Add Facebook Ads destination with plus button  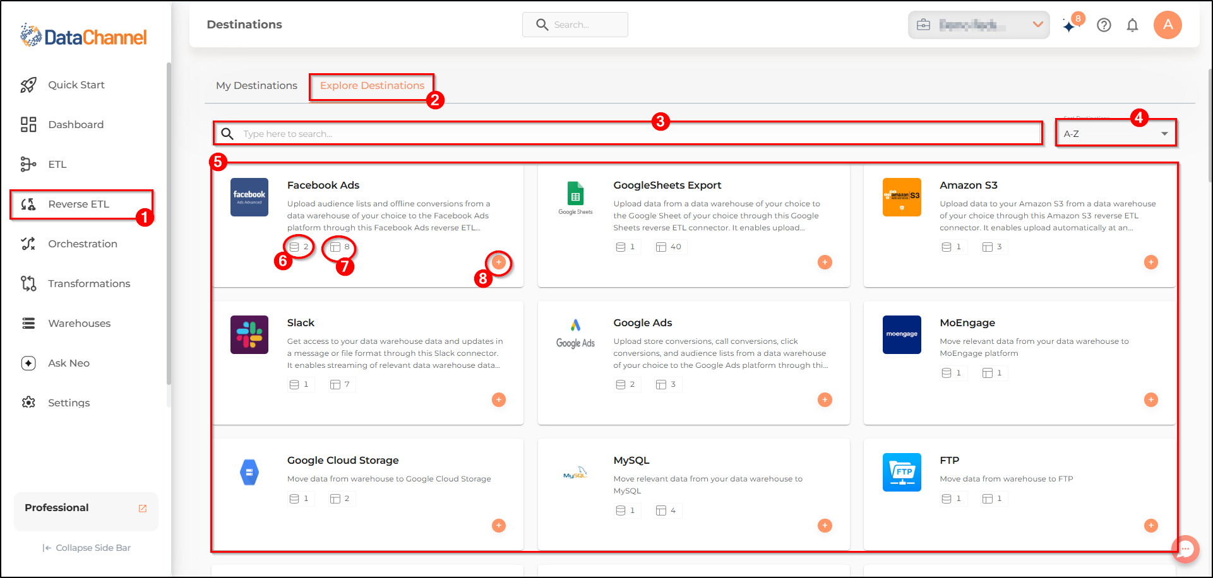click(499, 262)
